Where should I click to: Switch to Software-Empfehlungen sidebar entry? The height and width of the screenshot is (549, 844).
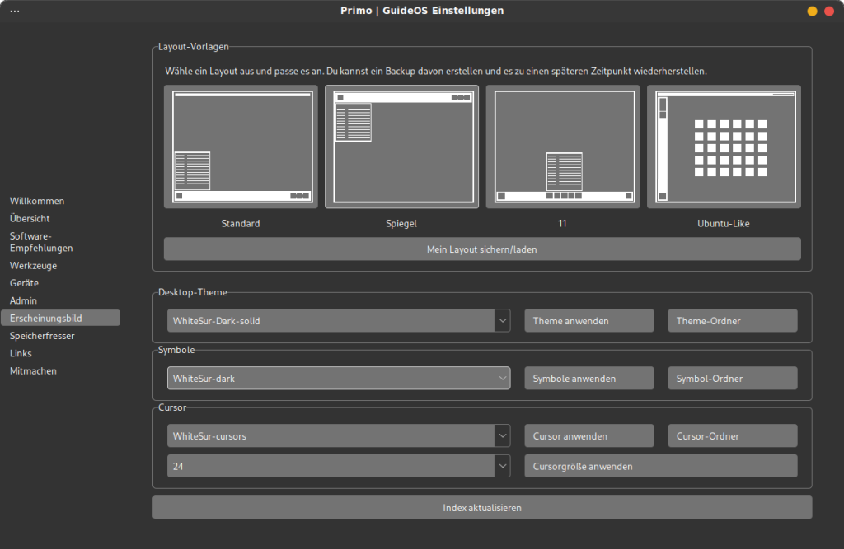pyautogui.click(x=41, y=242)
